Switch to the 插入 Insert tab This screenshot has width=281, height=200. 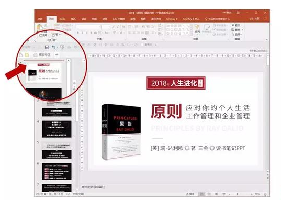coord(73,19)
